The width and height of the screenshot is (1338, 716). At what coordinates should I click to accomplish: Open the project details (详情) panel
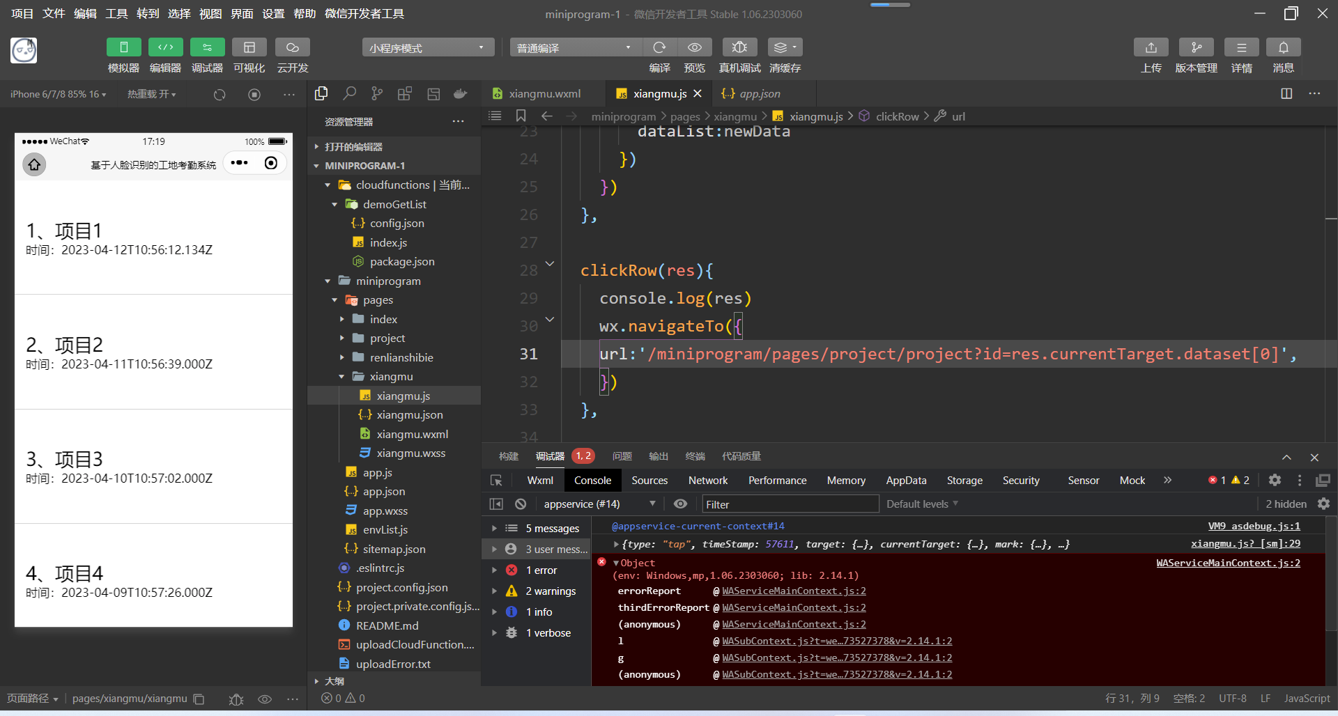[x=1242, y=47]
